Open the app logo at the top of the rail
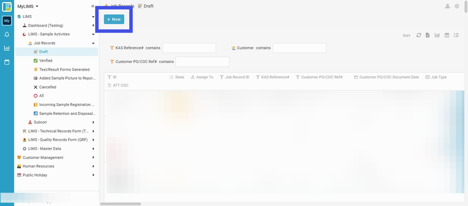 7,7
